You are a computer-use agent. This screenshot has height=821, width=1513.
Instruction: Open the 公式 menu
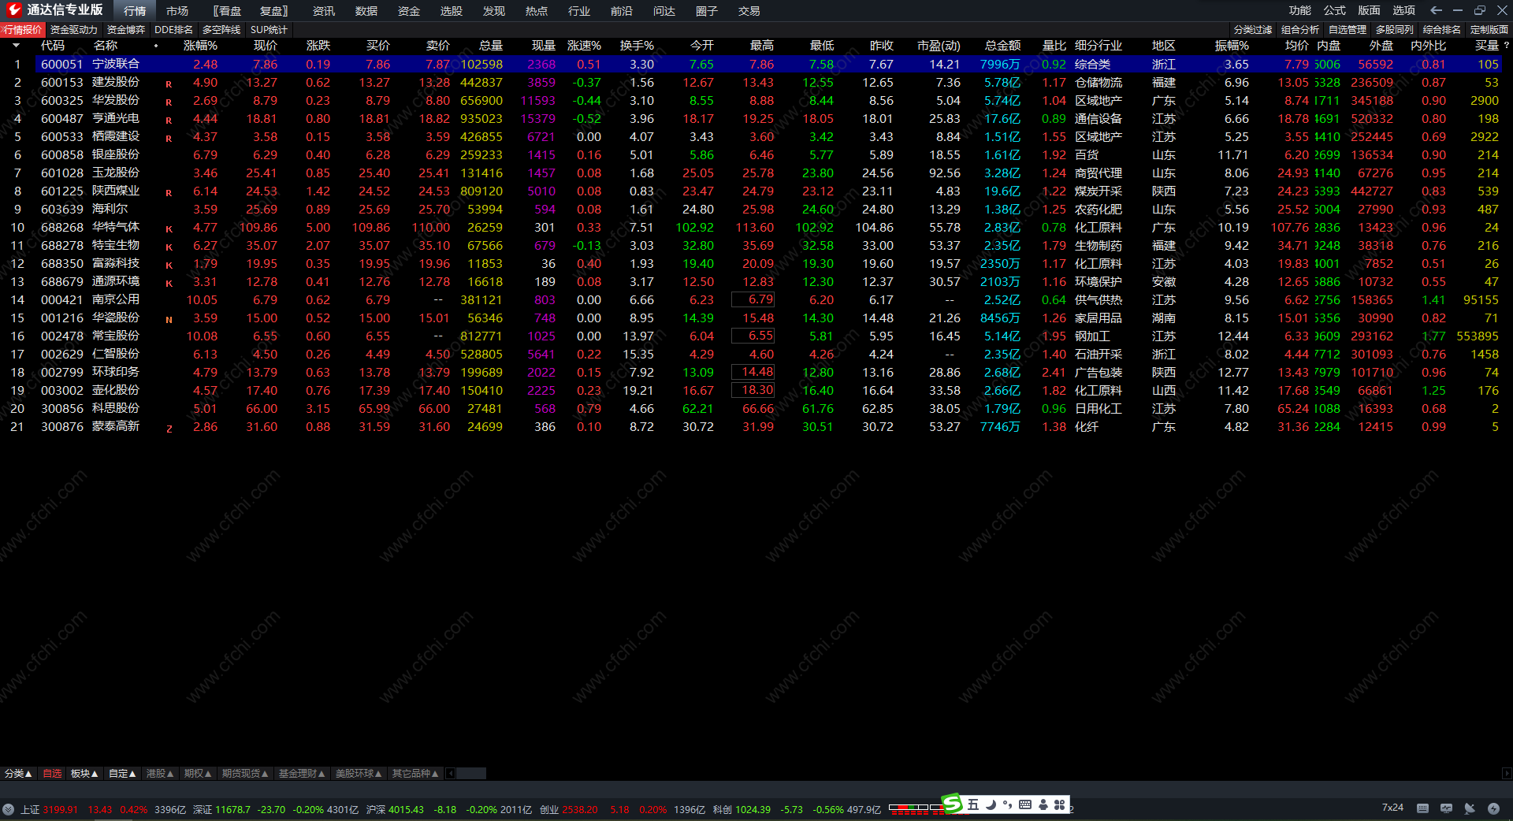click(x=1335, y=10)
